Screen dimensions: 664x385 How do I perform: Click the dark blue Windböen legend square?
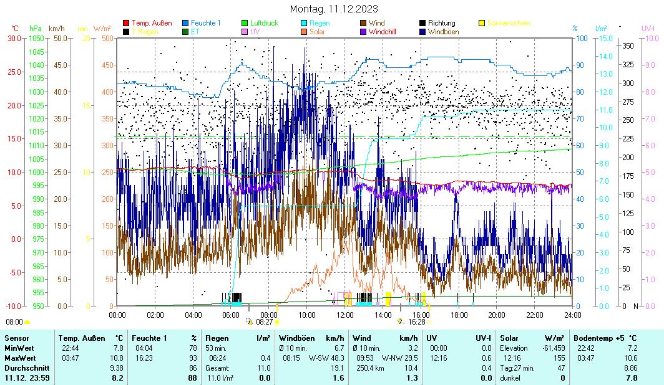click(x=423, y=31)
